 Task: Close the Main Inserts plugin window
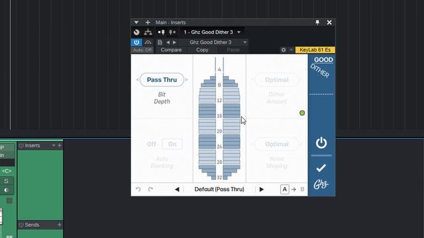pyautogui.click(x=329, y=22)
